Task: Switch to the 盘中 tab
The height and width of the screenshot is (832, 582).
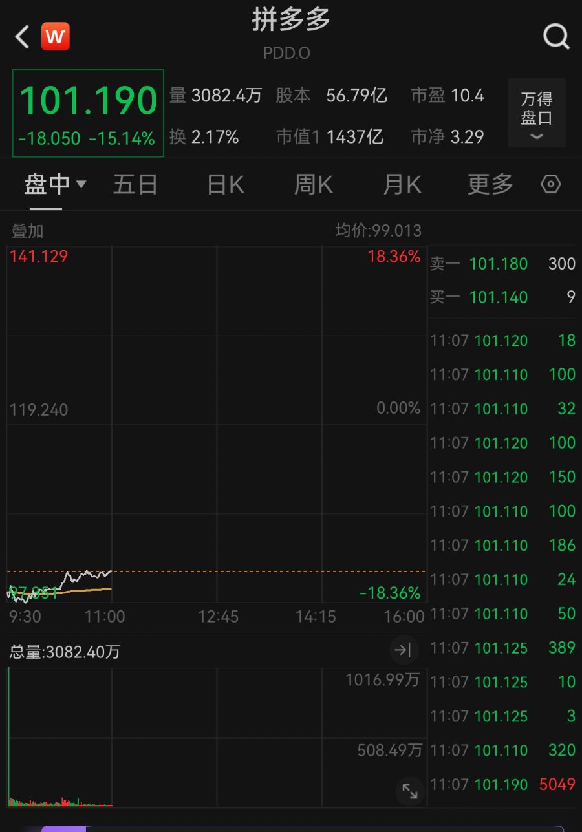Action: tap(47, 185)
